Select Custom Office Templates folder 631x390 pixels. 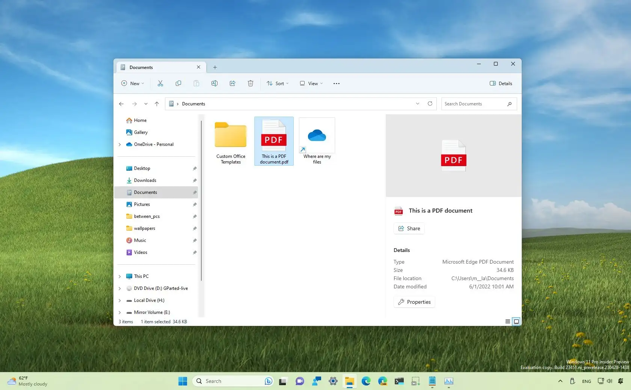coord(231,141)
